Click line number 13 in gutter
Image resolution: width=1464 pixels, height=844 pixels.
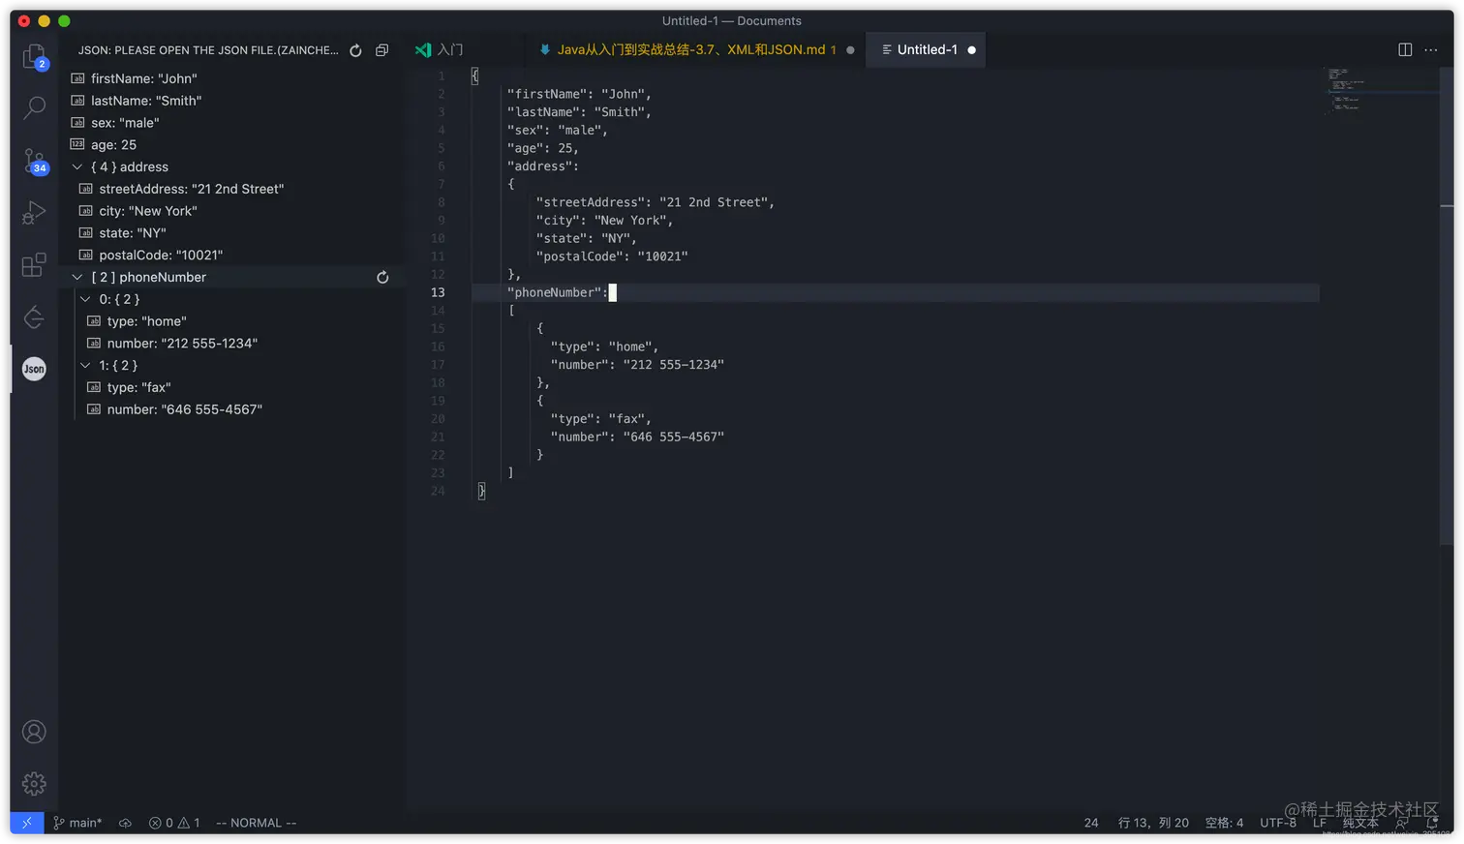click(x=438, y=292)
